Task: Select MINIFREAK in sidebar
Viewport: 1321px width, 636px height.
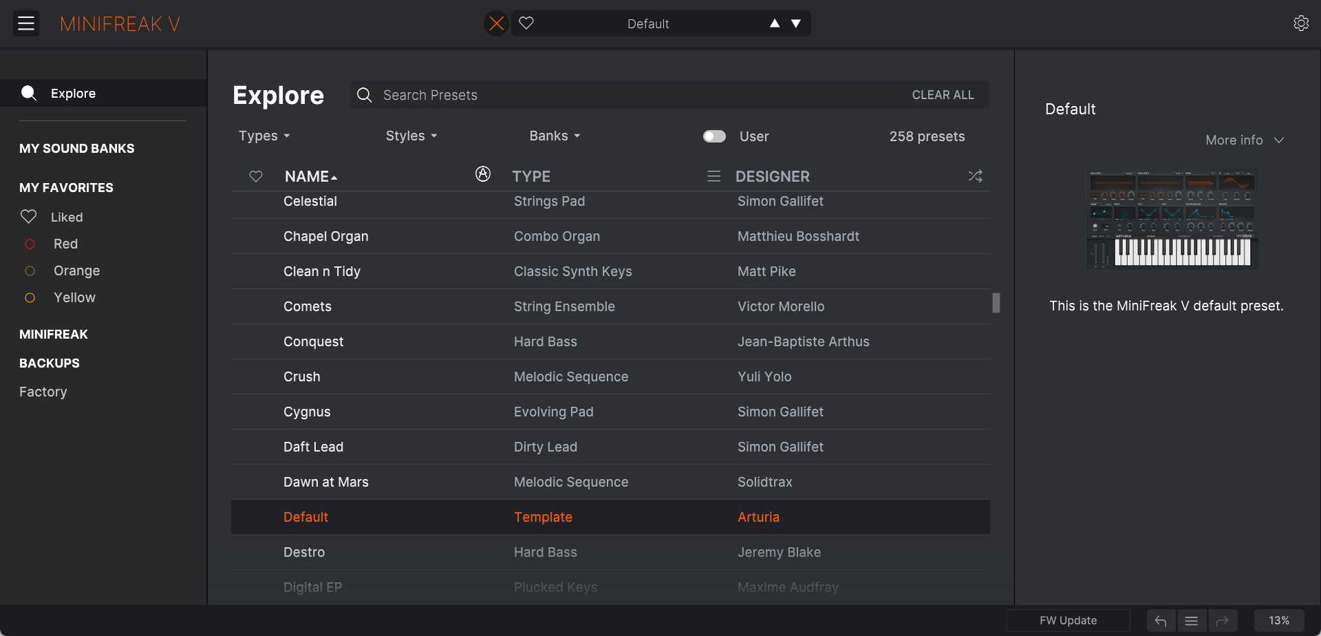Action: coord(54,335)
